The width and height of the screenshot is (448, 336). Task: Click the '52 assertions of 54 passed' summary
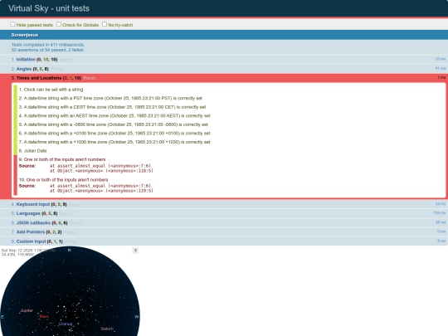(48, 50)
